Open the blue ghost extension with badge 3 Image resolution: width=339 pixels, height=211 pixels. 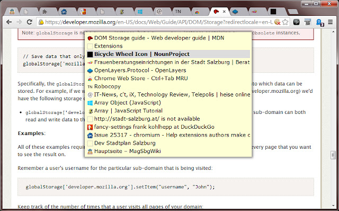[x=319, y=22]
